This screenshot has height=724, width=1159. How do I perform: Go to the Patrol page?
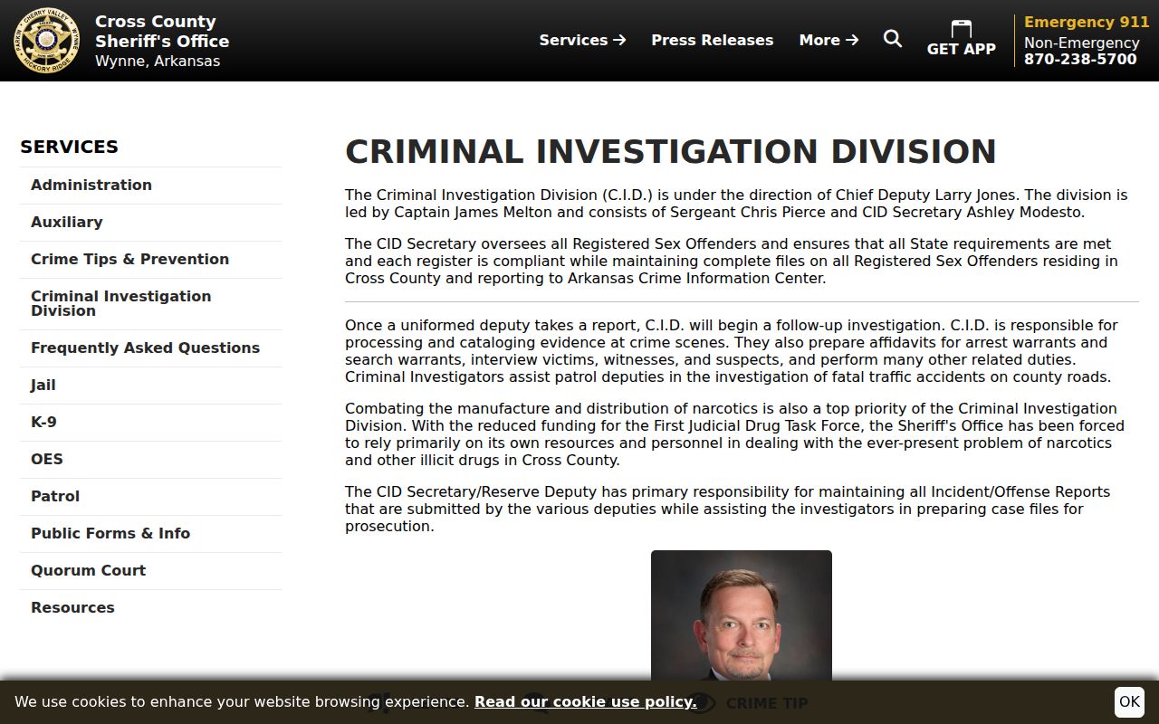click(x=151, y=496)
